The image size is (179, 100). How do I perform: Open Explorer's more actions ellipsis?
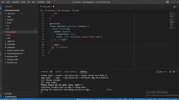click(35, 7)
